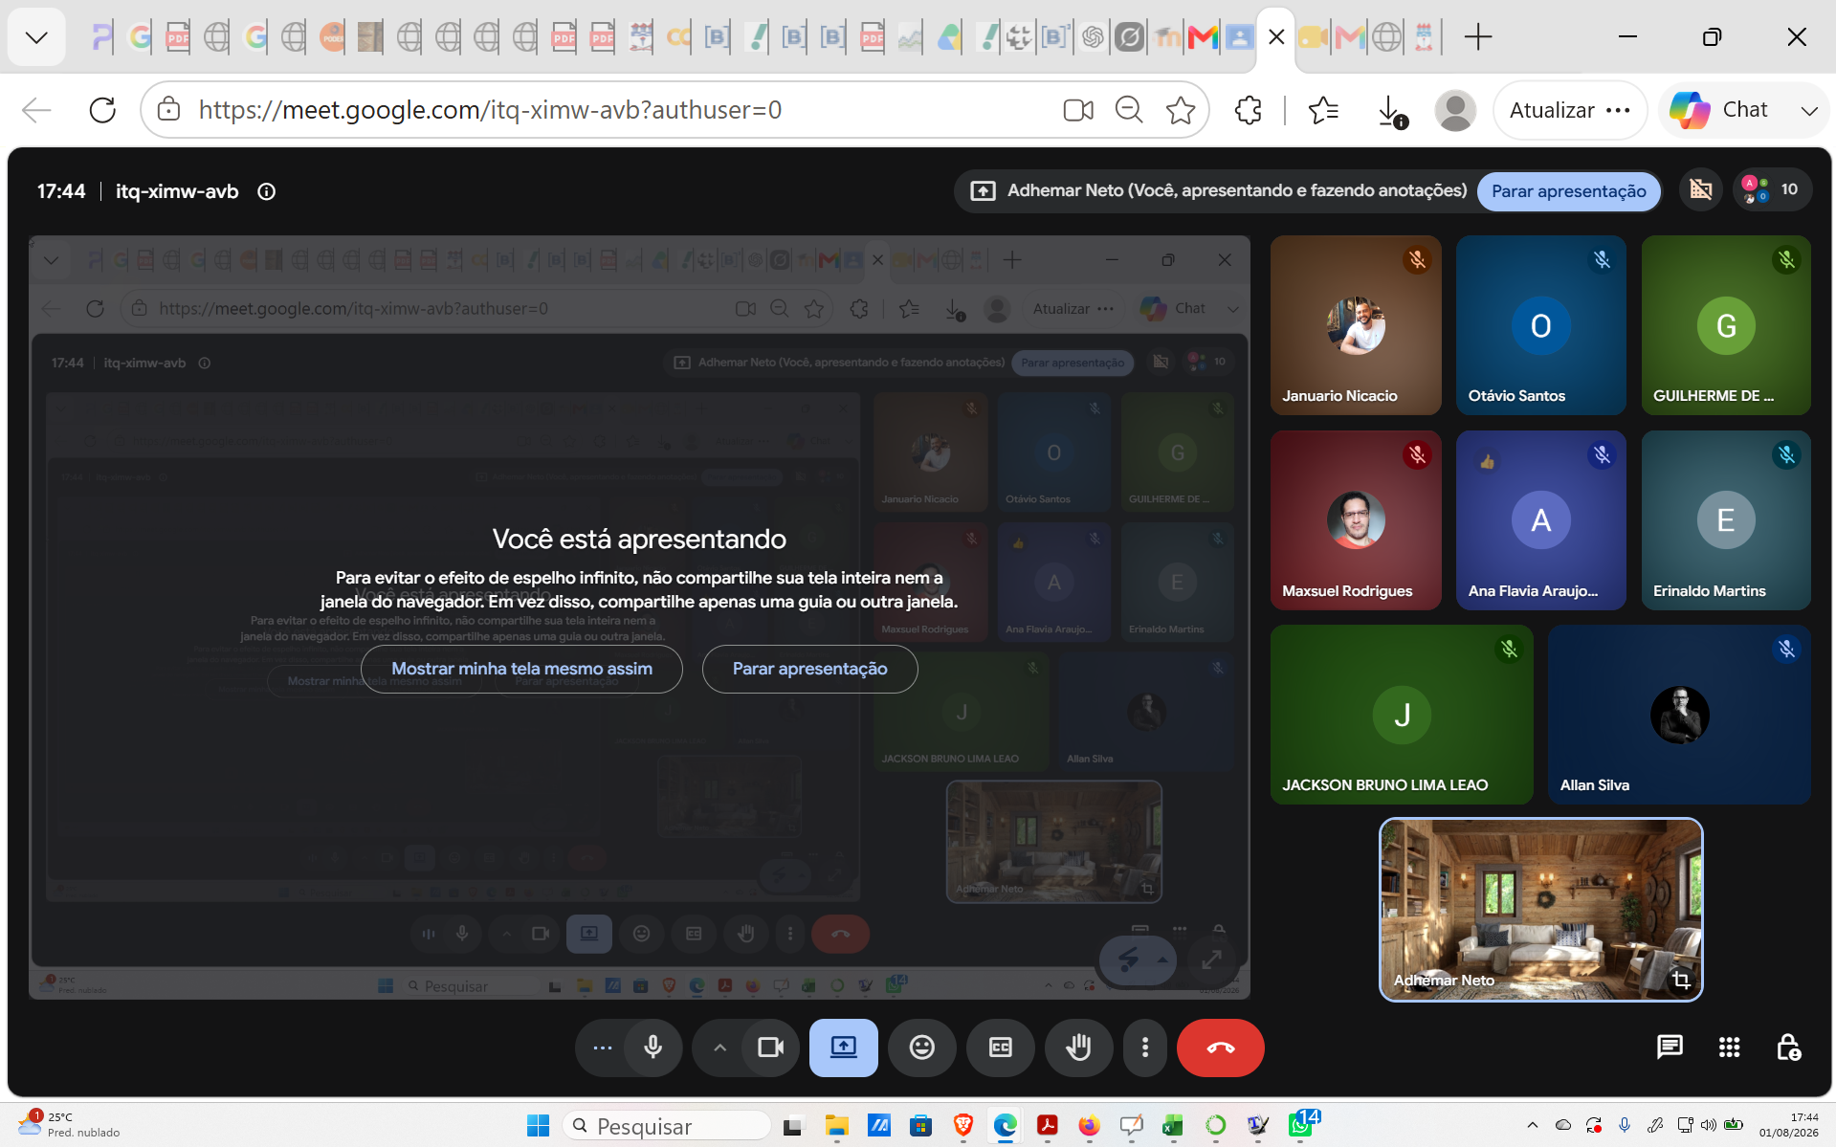Click the taskbar Pesquisar search box

coord(667,1126)
